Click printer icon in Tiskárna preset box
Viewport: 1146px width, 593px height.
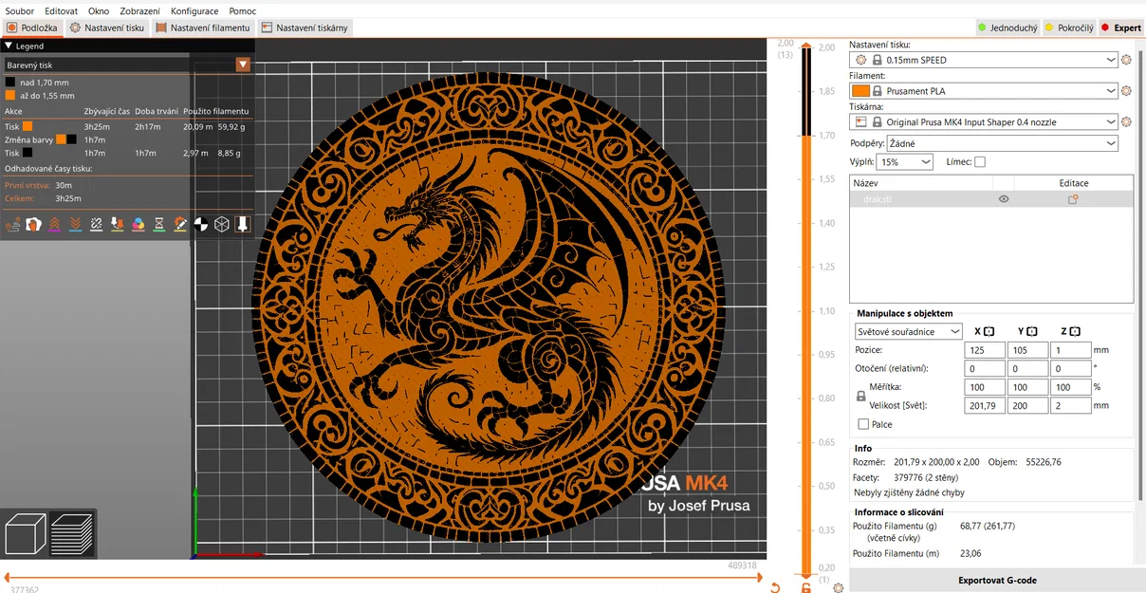pyautogui.click(x=860, y=122)
